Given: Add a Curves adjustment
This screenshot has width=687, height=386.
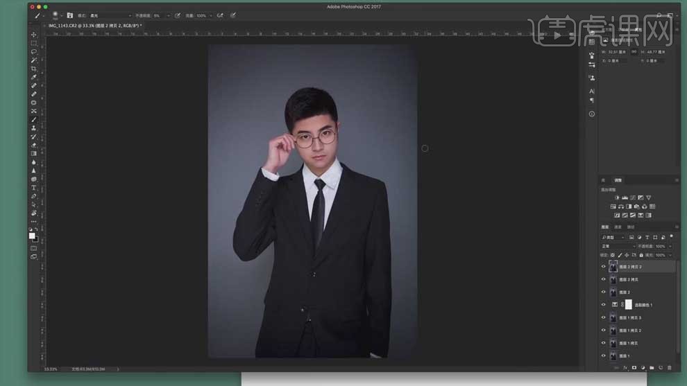Looking at the screenshot, I should (x=633, y=198).
